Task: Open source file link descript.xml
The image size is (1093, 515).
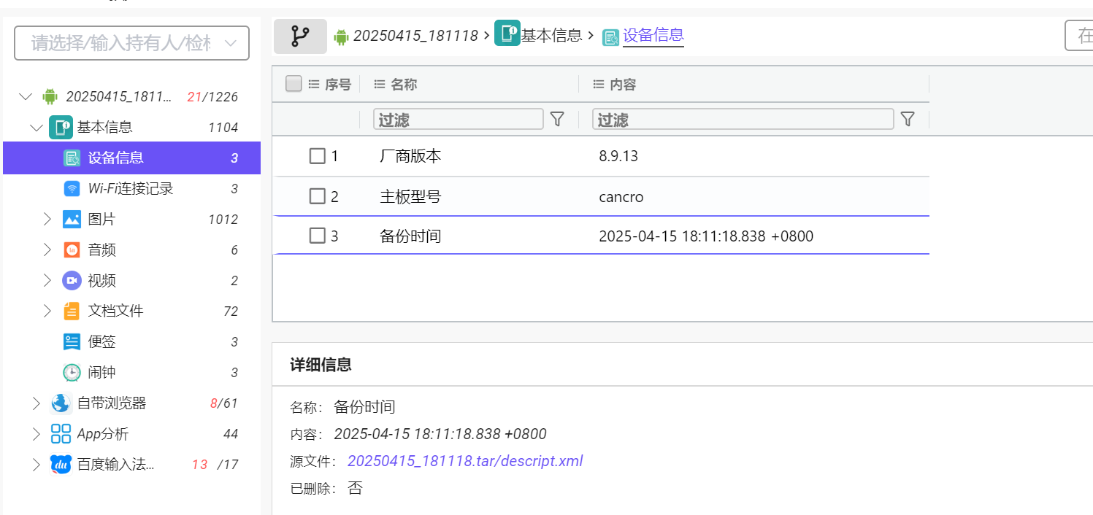Action: click(x=465, y=461)
